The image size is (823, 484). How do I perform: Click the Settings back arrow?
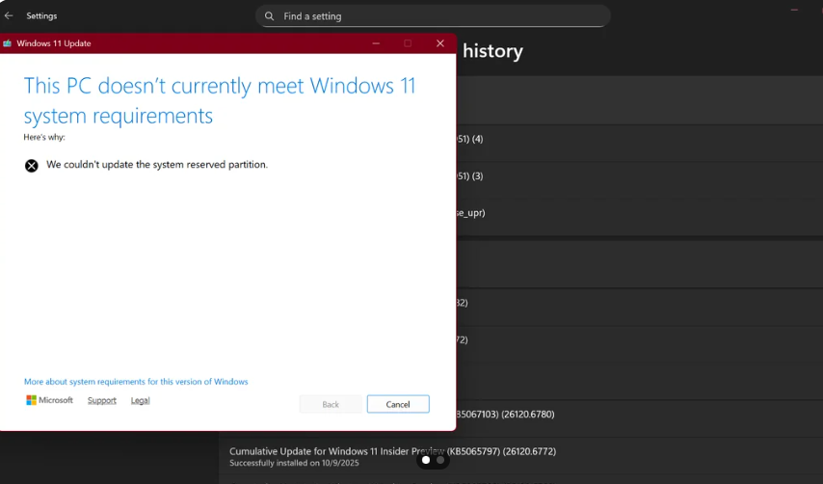coord(9,15)
